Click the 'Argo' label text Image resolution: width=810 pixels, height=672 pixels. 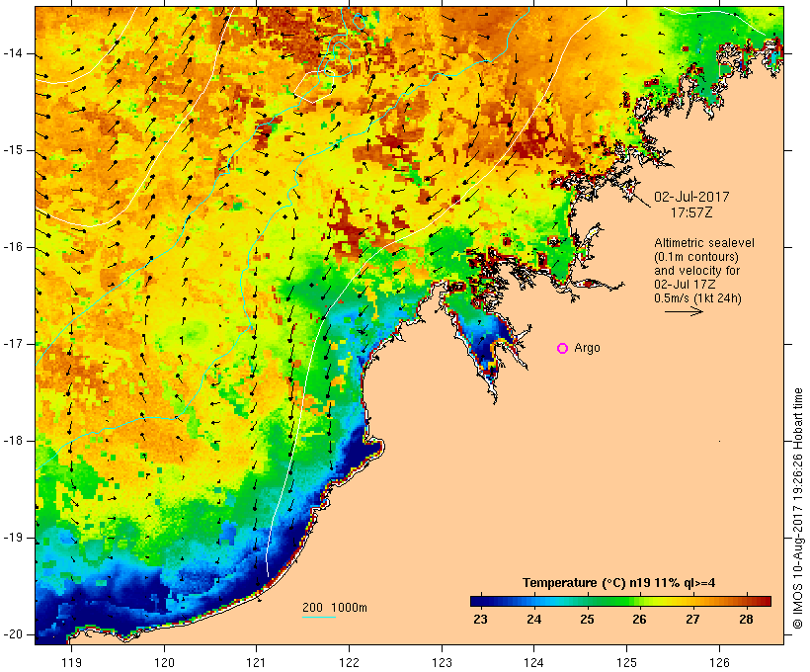(x=588, y=349)
